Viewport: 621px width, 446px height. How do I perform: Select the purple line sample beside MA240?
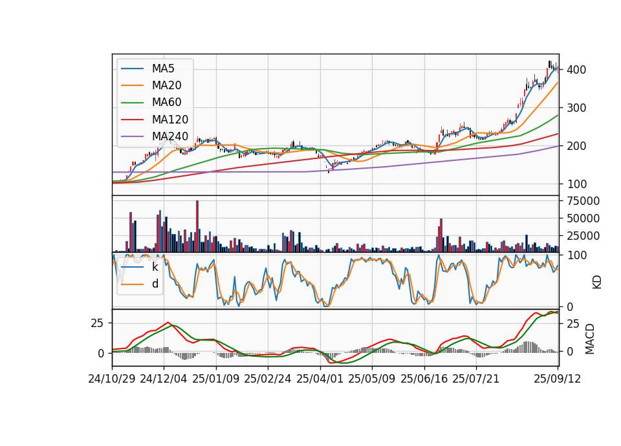coord(132,136)
